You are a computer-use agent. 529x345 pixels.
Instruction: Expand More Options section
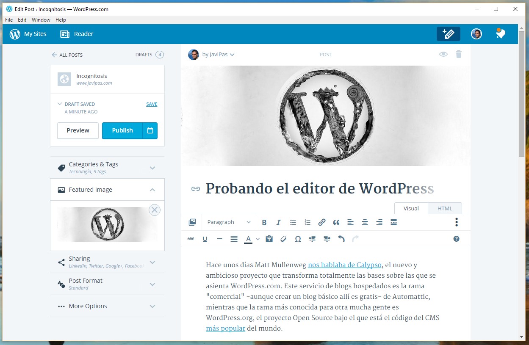click(x=107, y=306)
